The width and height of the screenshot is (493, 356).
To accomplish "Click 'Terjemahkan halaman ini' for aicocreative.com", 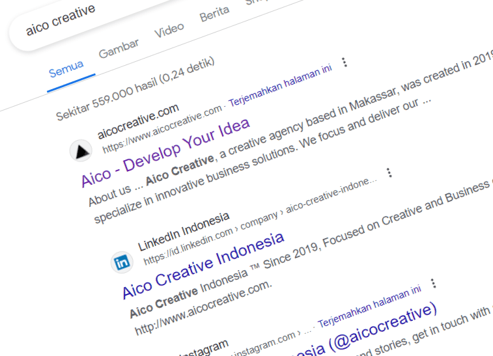I will click(x=280, y=85).
